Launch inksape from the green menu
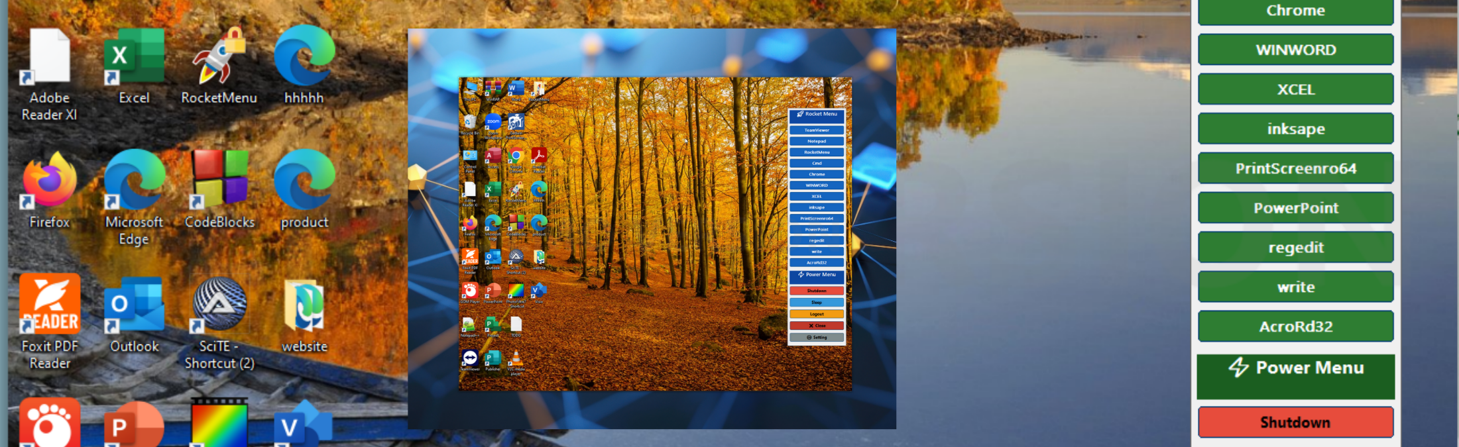Viewport: 1459px width, 447px height. [1295, 128]
